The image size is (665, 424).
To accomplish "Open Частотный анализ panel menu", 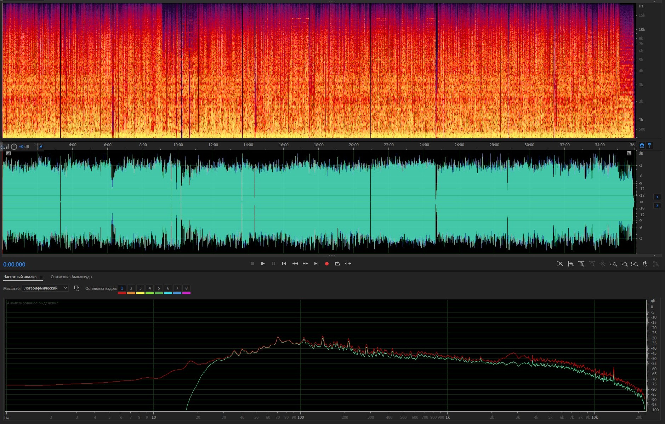I will click(x=41, y=277).
